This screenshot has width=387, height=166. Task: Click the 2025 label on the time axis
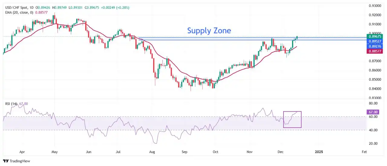(x=319, y=152)
